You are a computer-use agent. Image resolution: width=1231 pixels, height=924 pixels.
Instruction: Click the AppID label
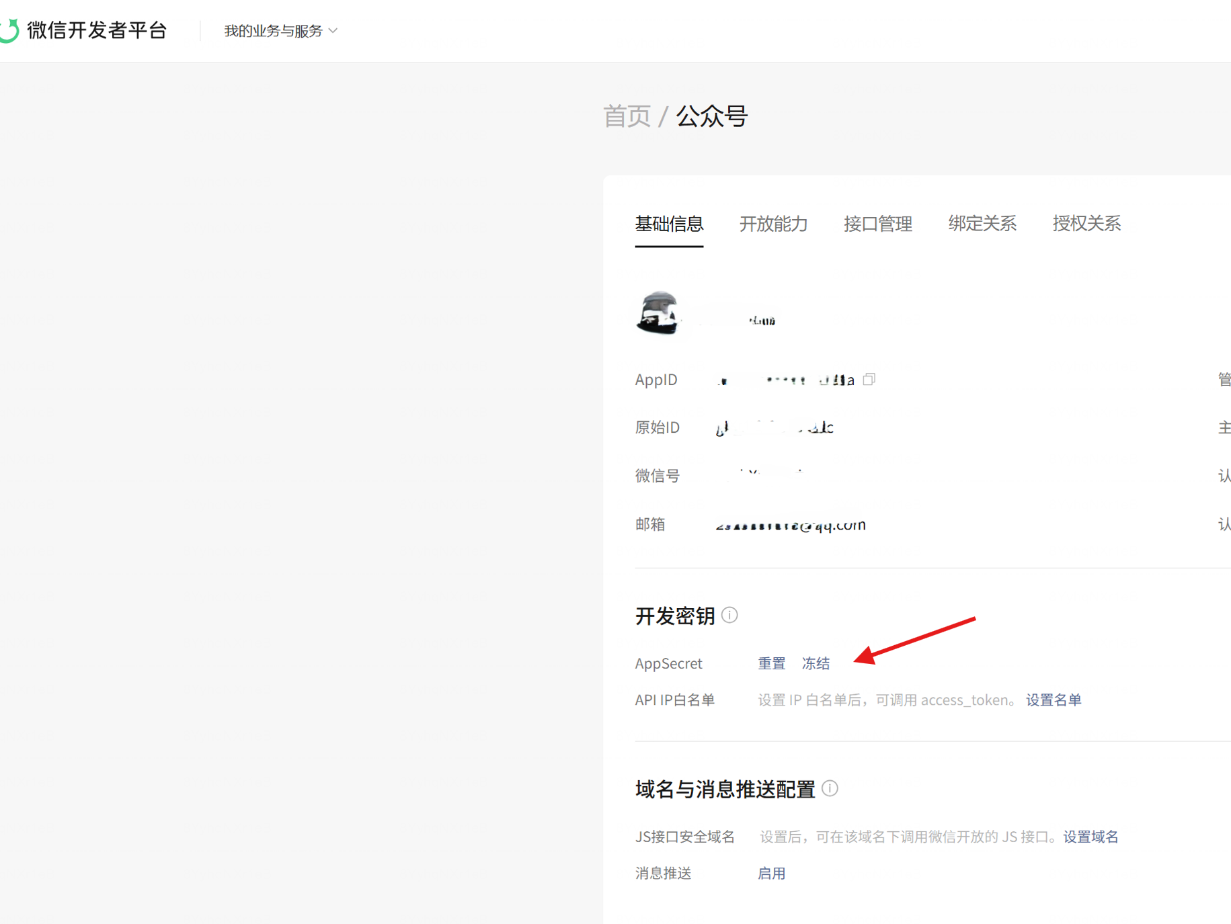pyautogui.click(x=656, y=380)
